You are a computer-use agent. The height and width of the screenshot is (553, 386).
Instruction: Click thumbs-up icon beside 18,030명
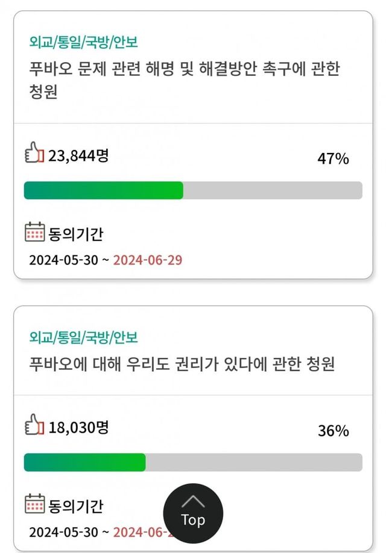click(34, 424)
